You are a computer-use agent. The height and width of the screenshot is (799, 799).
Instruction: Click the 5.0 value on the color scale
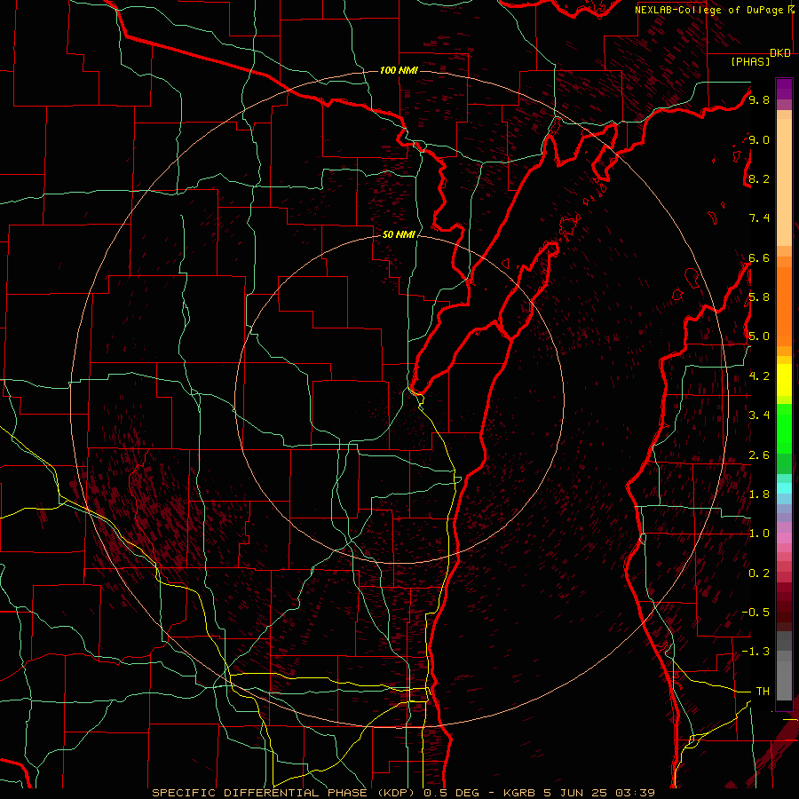[759, 336]
